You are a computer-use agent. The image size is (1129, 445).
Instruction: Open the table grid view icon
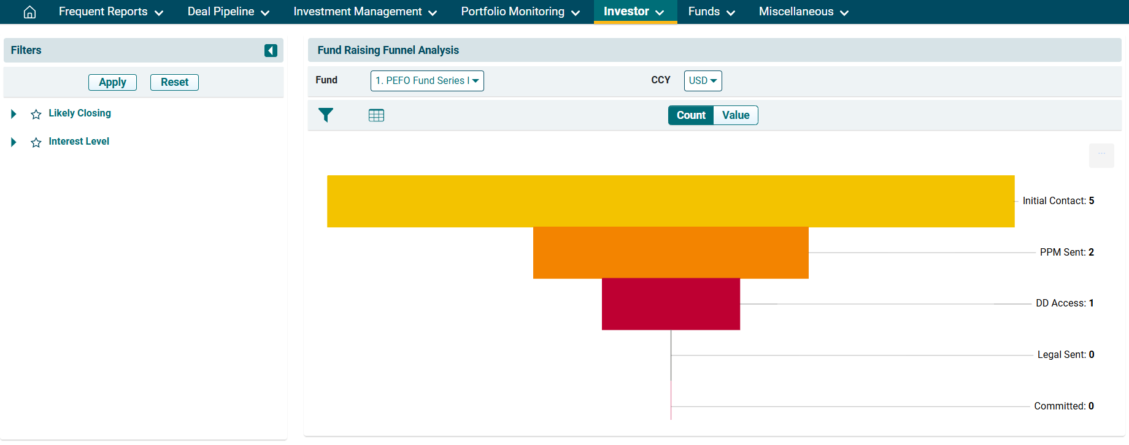pos(376,115)
